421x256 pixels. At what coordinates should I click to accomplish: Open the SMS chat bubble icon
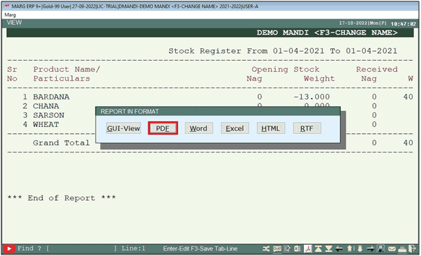[x=277, y=249]
